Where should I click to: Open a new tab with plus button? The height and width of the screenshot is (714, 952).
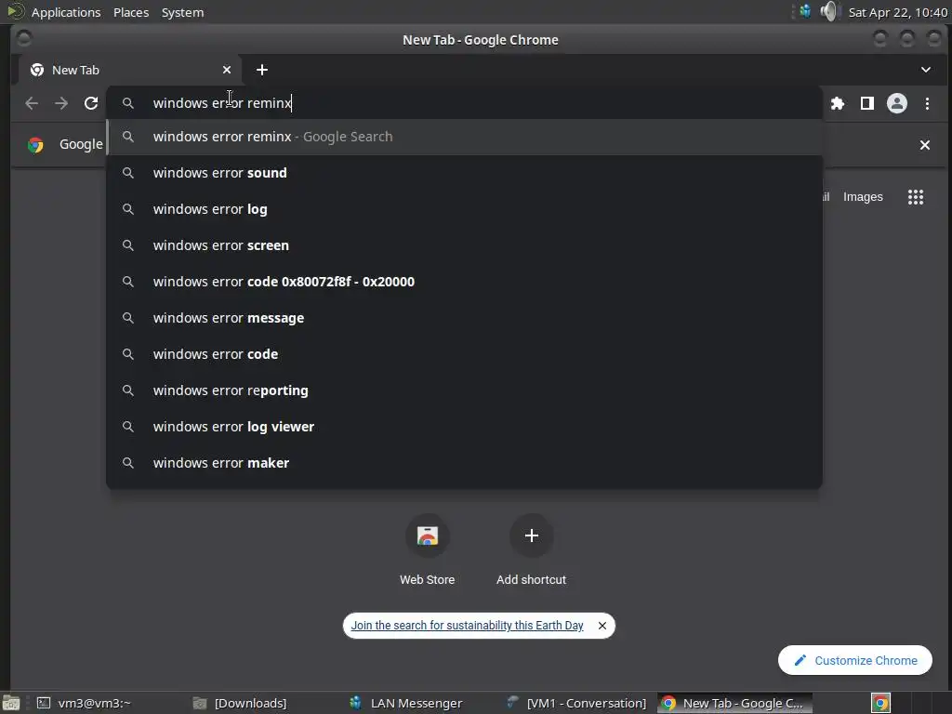[x=261, y=70]
